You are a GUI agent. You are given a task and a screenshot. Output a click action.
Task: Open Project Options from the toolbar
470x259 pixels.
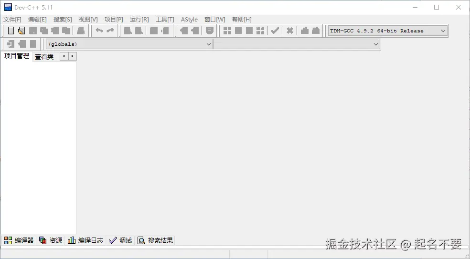click(210, 31)
